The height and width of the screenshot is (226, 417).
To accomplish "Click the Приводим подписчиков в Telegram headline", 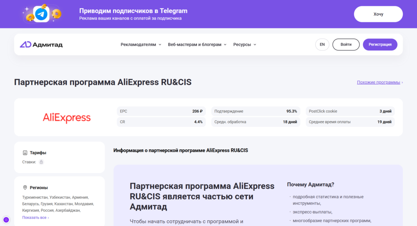I will pos(133,11).
